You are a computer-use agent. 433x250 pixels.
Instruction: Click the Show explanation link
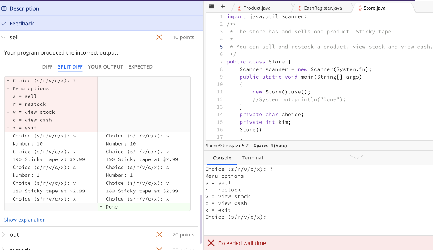tap(25, 220)
